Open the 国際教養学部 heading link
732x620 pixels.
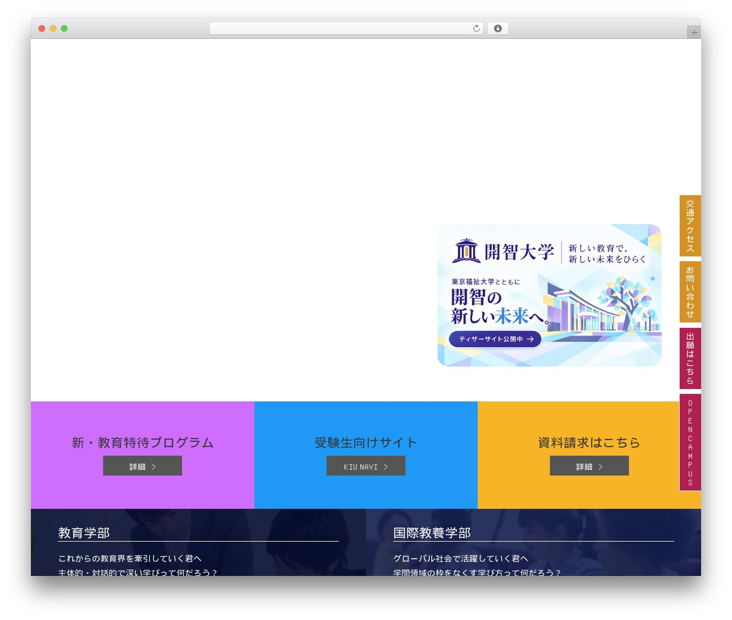click(x=432, y=533)
